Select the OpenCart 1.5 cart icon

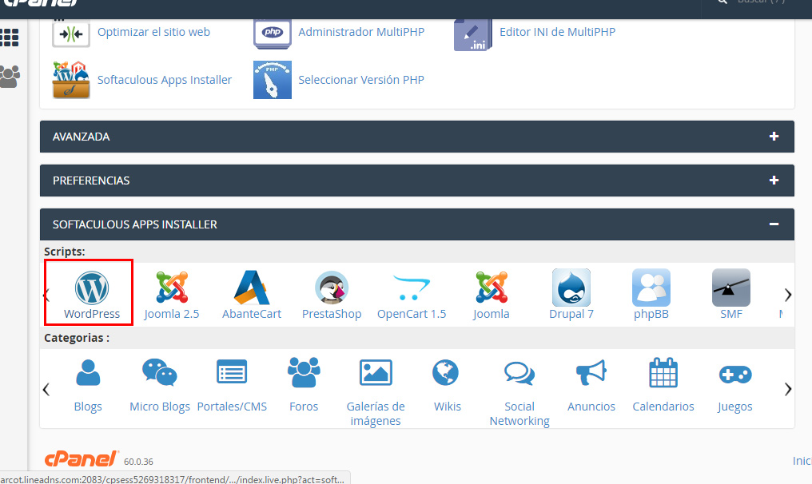click(x=411, y=288)
